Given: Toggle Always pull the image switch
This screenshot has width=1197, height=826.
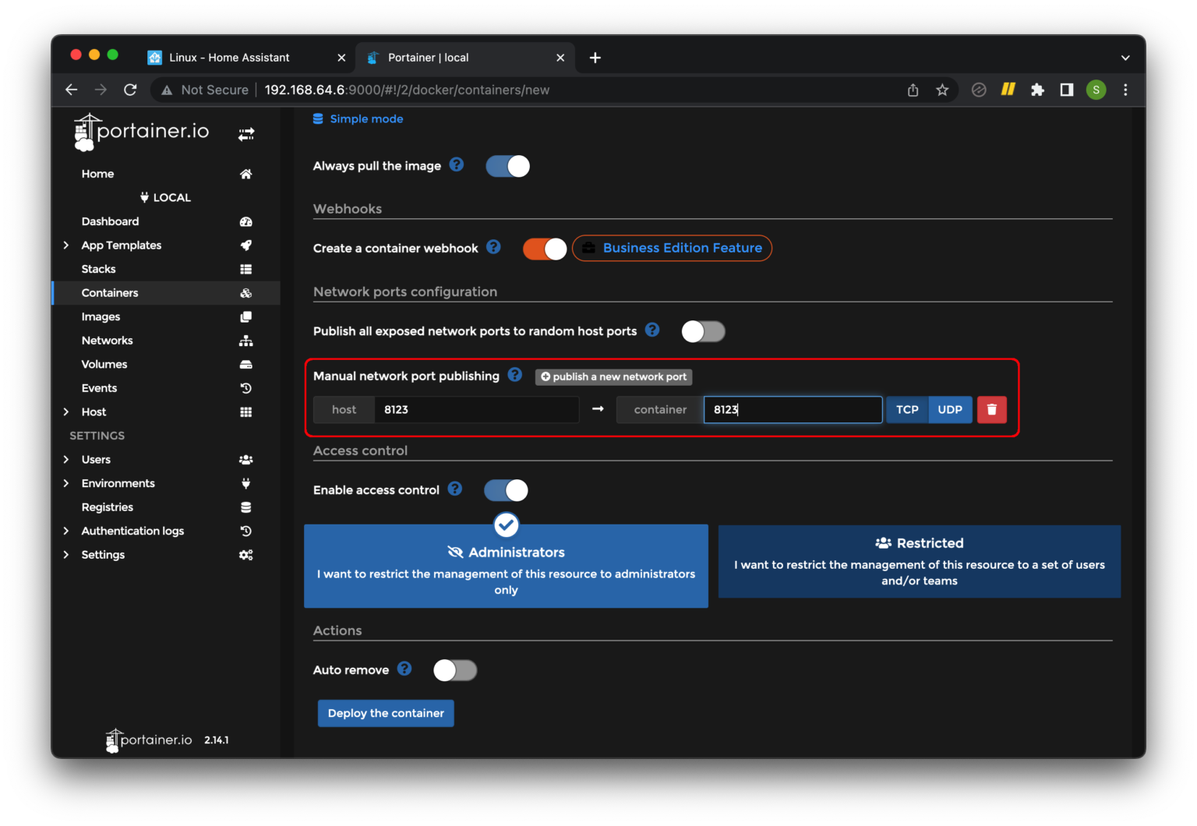Looking at the screenshot, I should click(507, 166).
